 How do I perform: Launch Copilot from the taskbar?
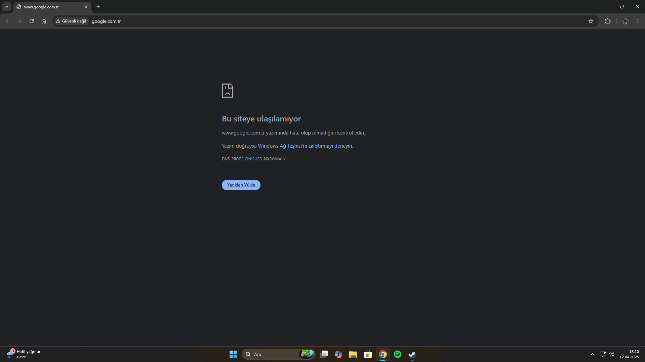click(338, 354)
